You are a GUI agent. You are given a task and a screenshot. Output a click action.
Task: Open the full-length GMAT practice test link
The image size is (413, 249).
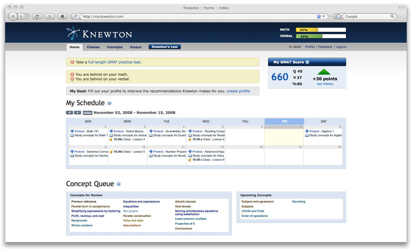pos(115,62)
